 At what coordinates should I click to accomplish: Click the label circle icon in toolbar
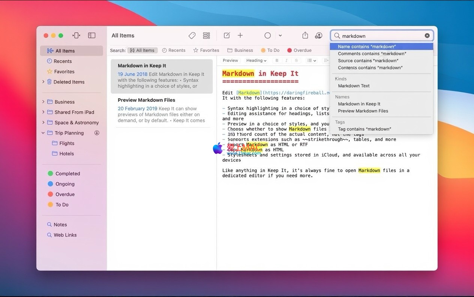tap(267, 36)
